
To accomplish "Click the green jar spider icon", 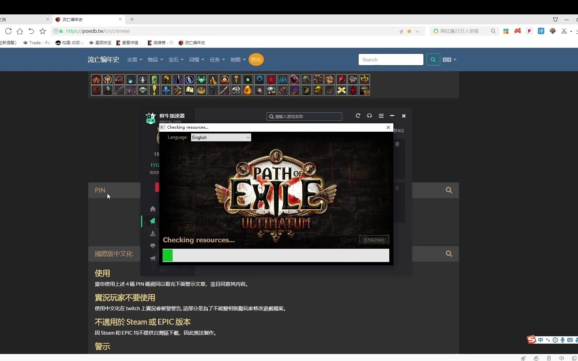I will tap(155, 80).
